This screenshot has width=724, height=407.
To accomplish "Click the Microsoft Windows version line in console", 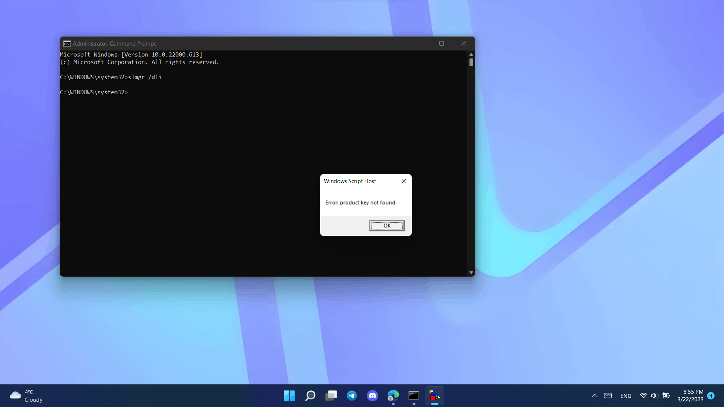I will point(131,55).
